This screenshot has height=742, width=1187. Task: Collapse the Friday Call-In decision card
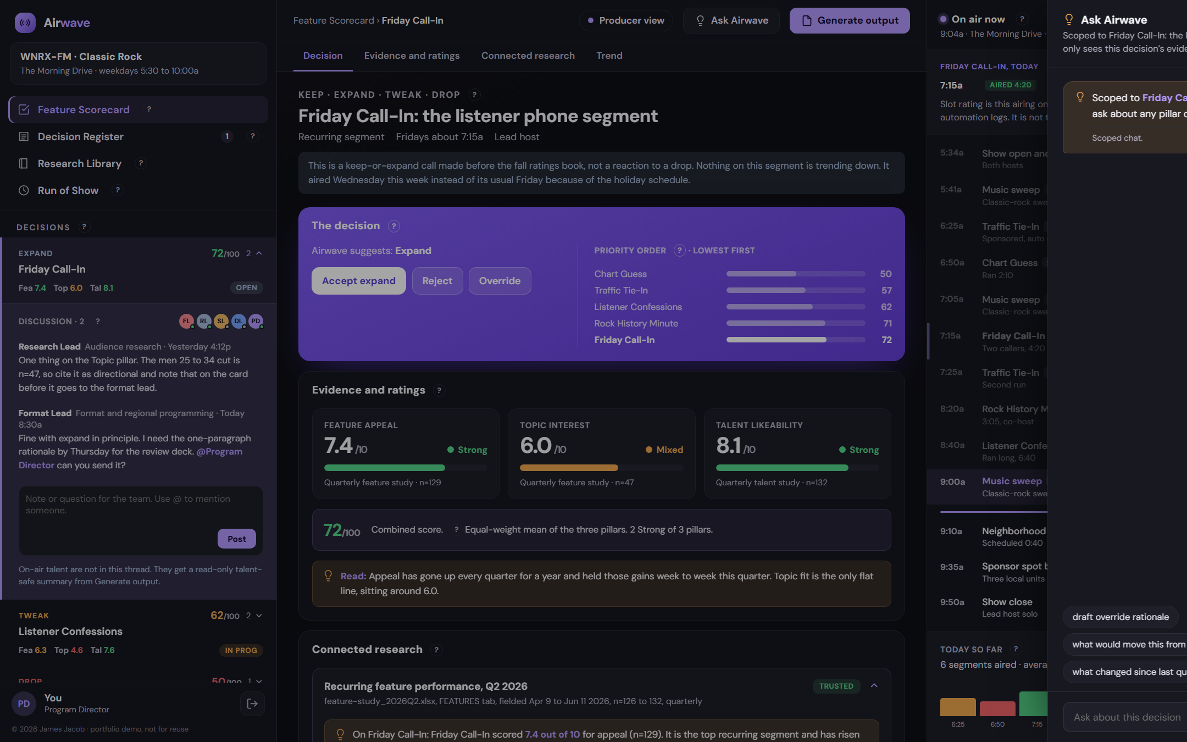259,253
